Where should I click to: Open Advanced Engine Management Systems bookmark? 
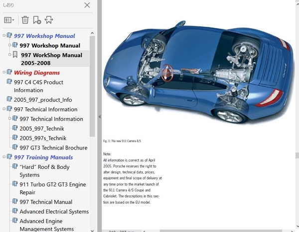tap(47, 225)
